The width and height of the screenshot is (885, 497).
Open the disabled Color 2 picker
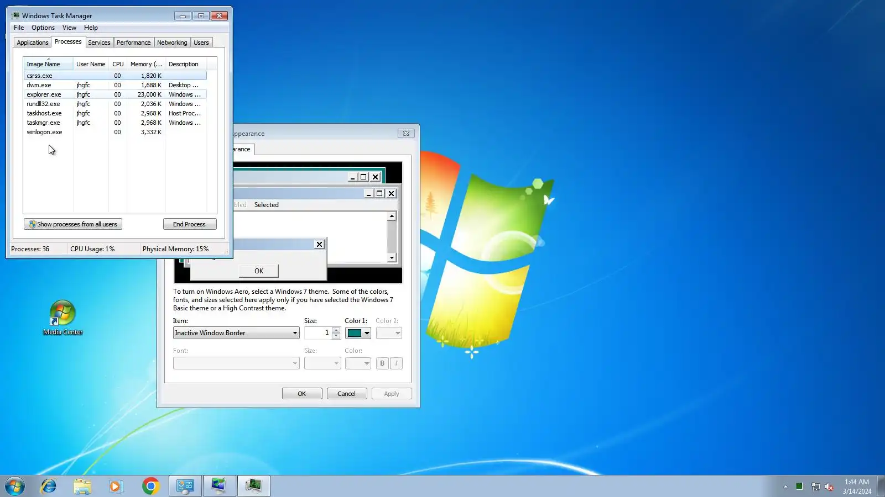tap(389, 333)
